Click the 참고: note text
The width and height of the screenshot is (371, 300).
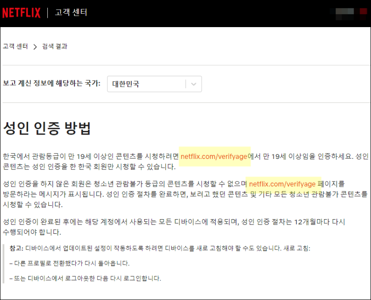pos(17,248)
